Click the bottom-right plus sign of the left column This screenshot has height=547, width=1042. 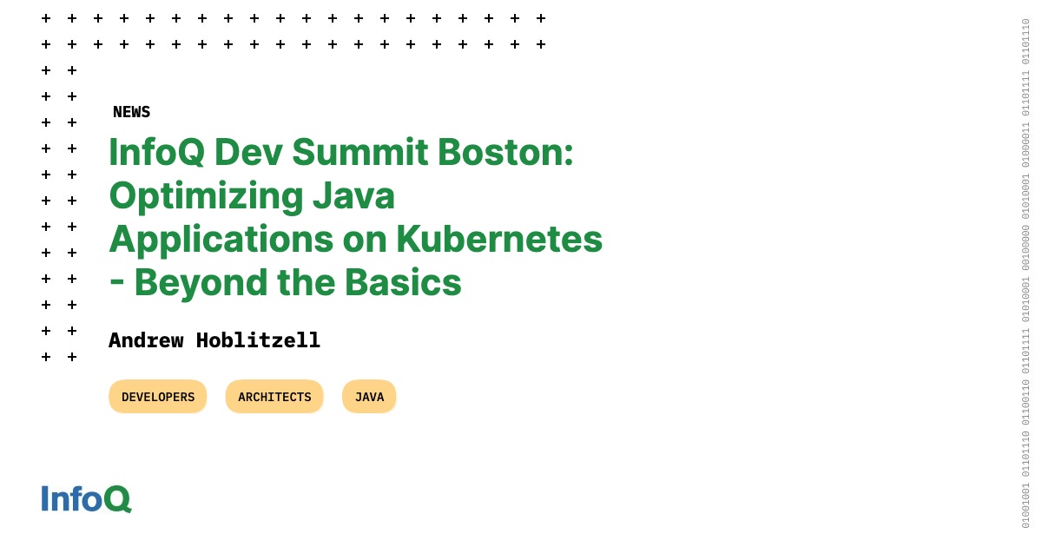click(72, 357)
